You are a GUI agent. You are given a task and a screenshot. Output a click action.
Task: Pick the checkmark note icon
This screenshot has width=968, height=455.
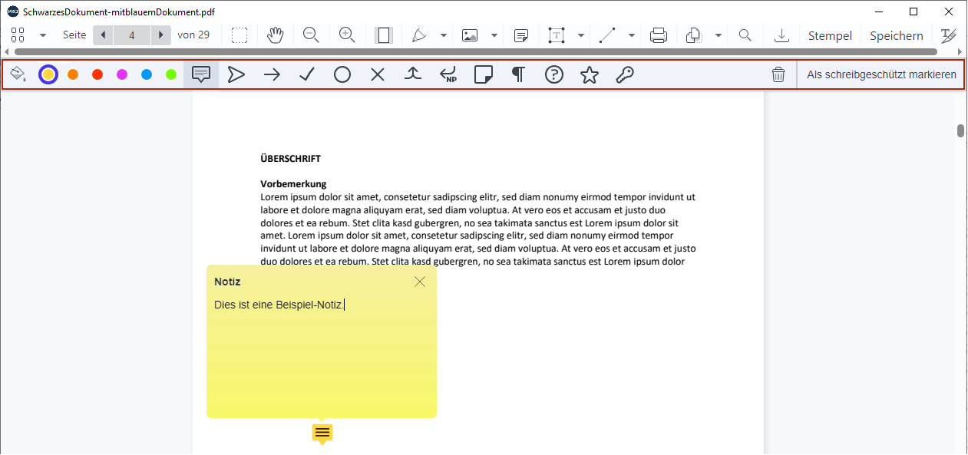pos(307,74)
